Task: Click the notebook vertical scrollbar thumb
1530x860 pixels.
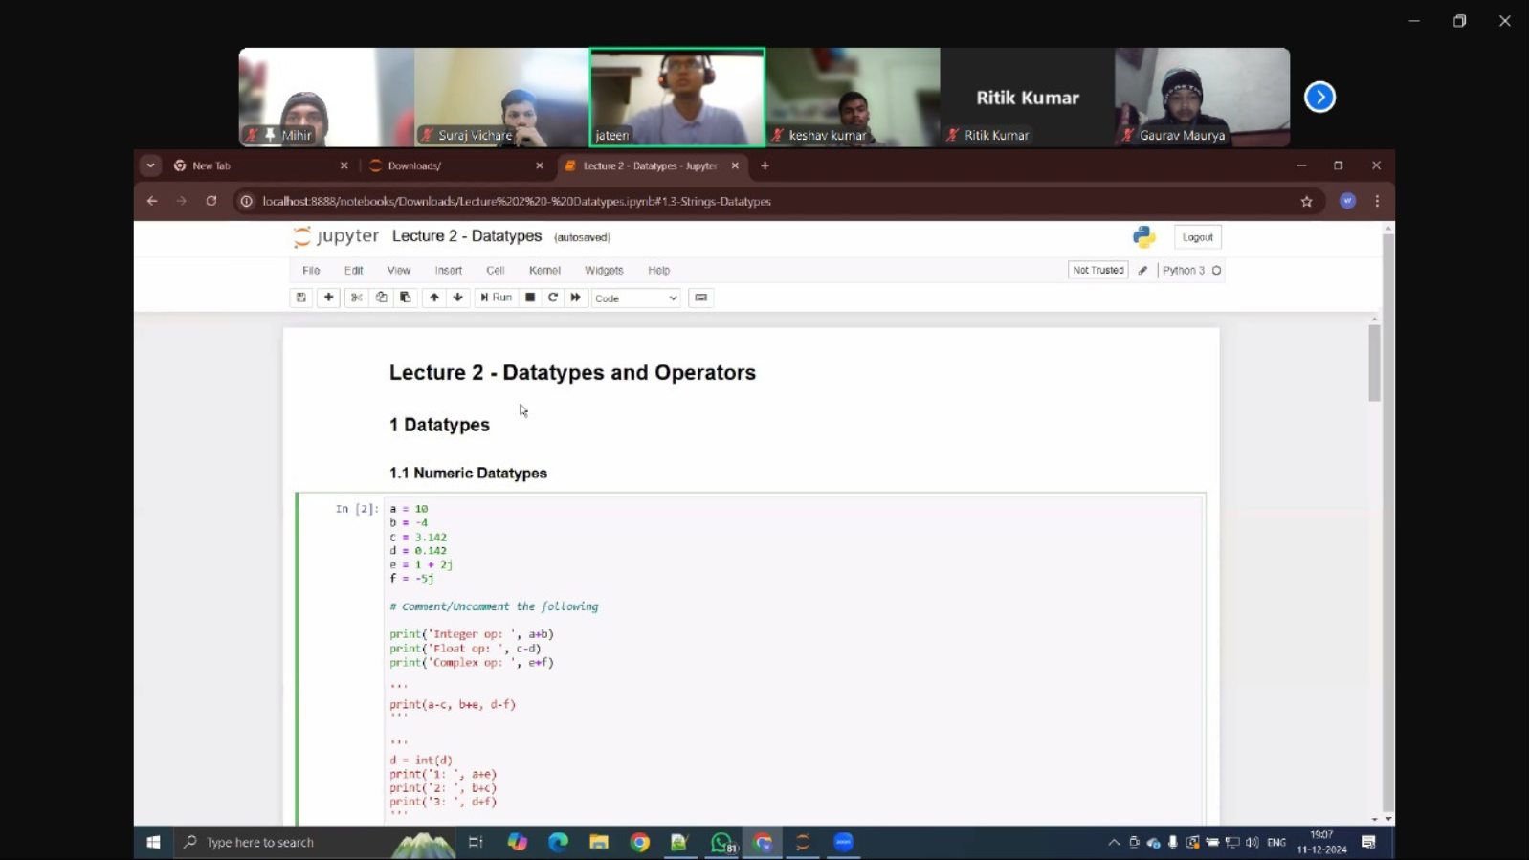Action: tap(1375, 363)
